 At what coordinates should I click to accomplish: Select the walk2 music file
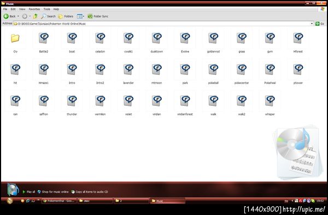point(242,101)
